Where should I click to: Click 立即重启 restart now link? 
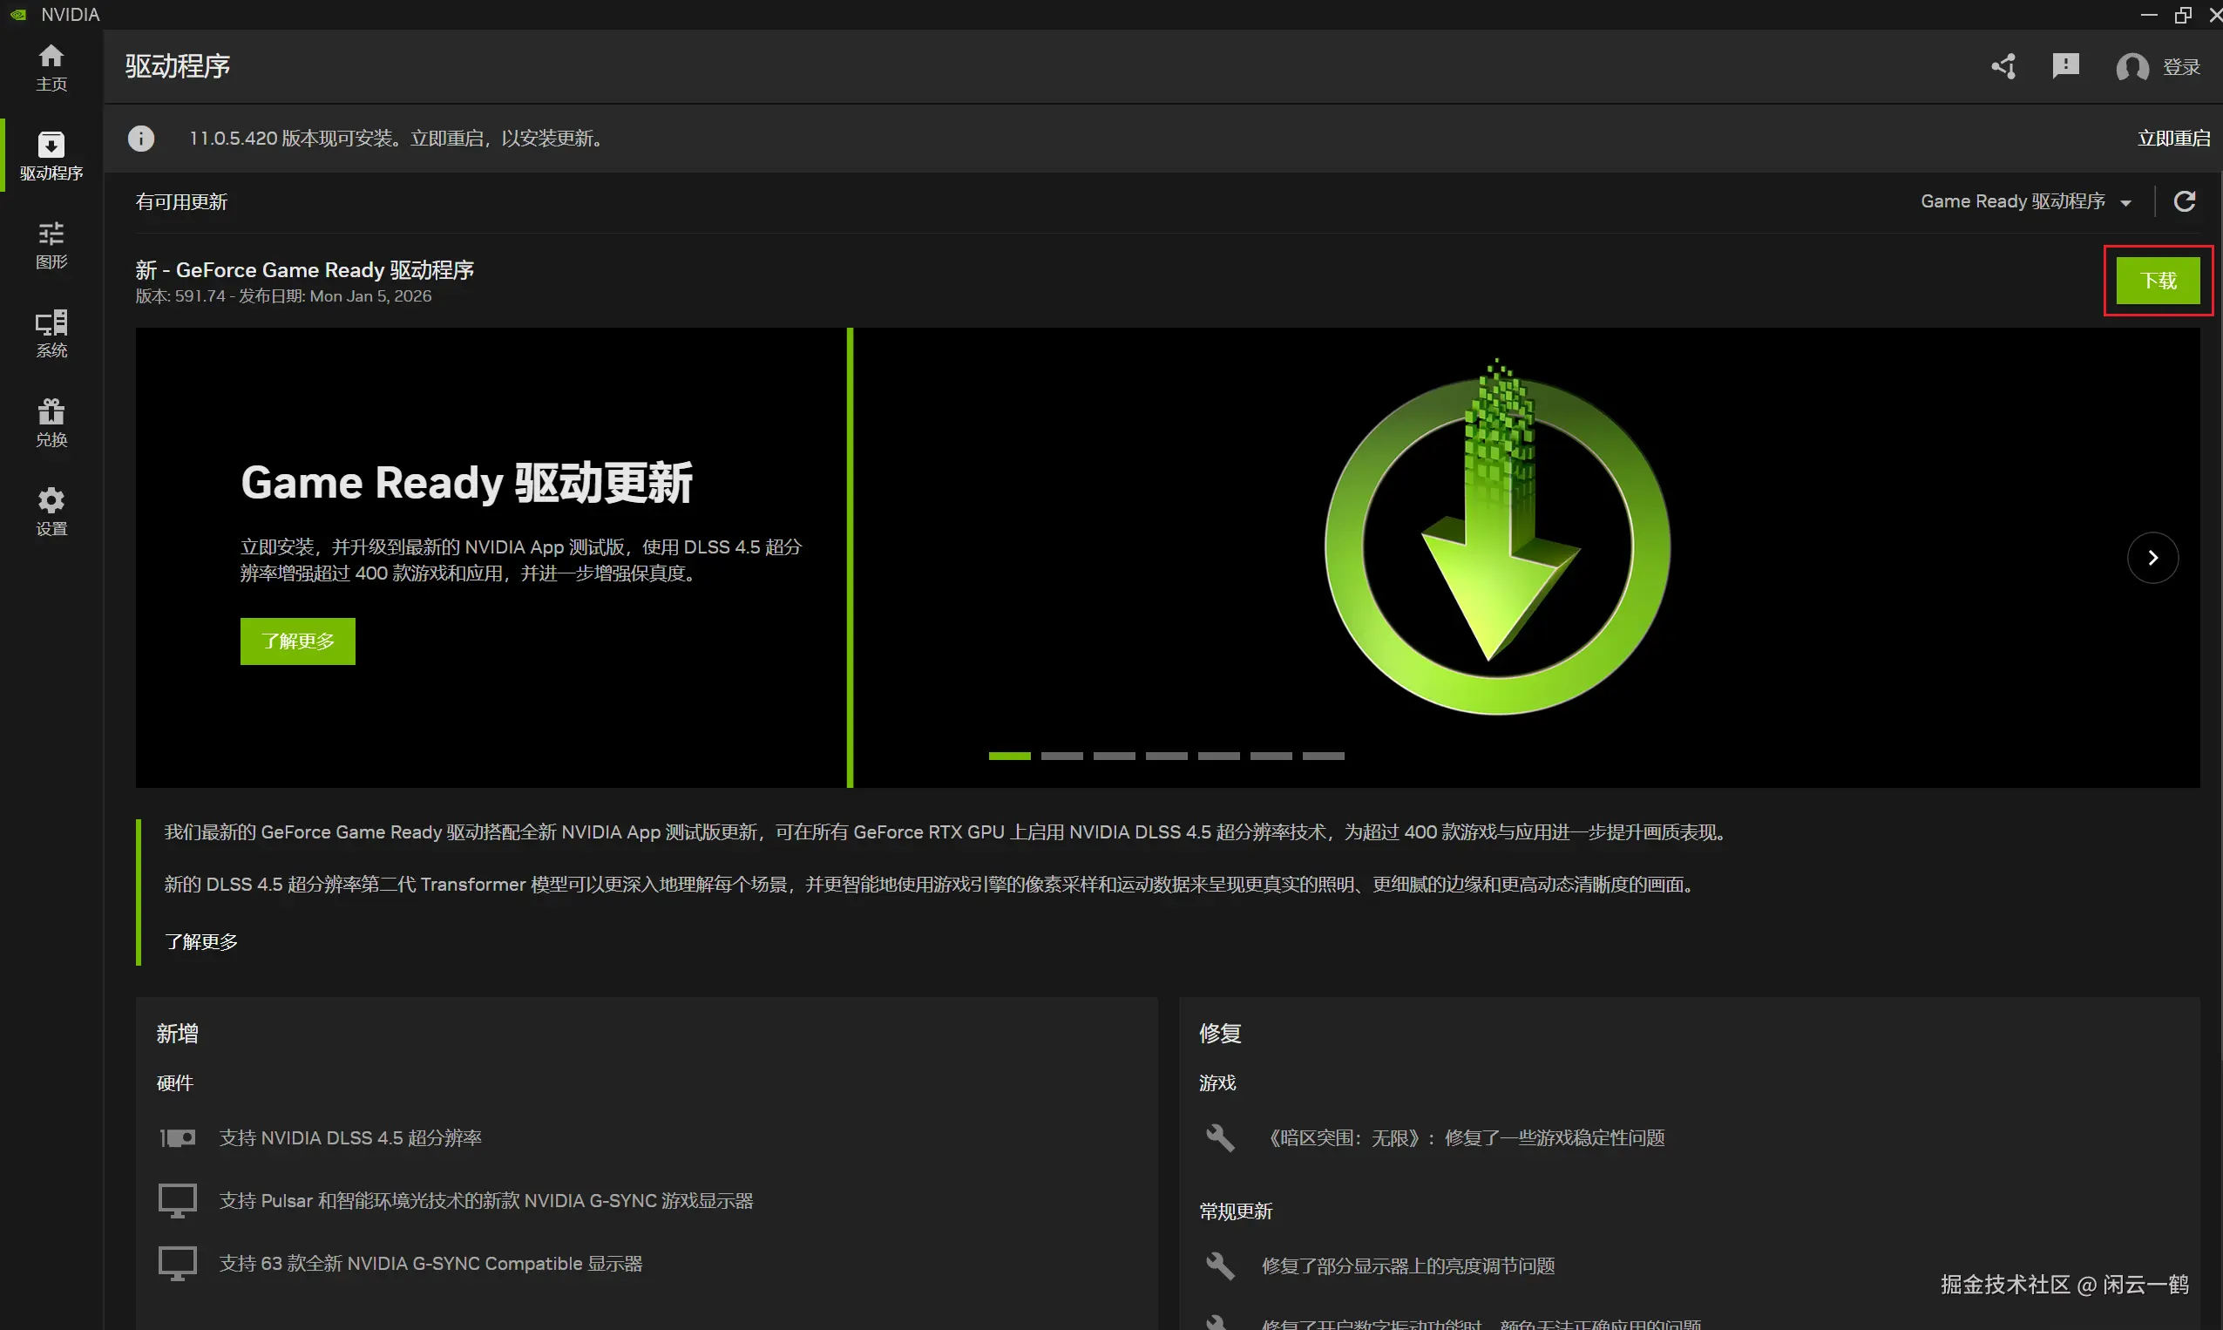(x=2172, y=138)
